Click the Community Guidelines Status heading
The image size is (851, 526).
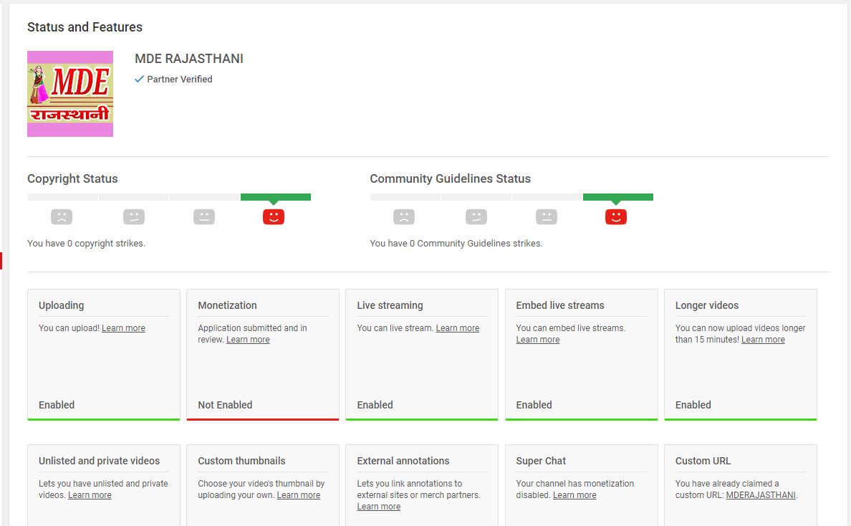tap(451, 178)
